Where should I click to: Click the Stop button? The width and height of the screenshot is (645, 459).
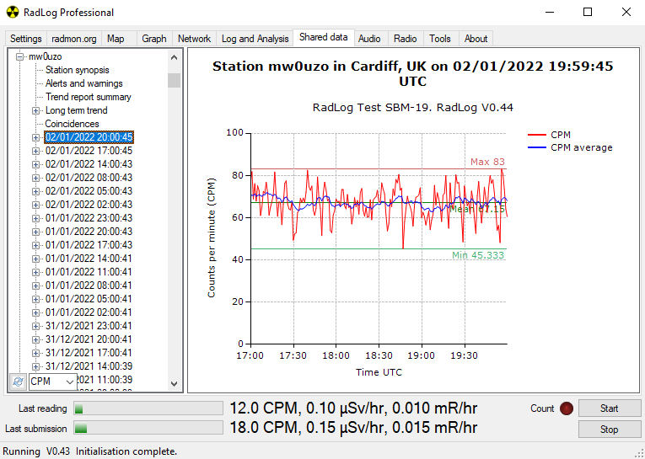pos(610,430)
